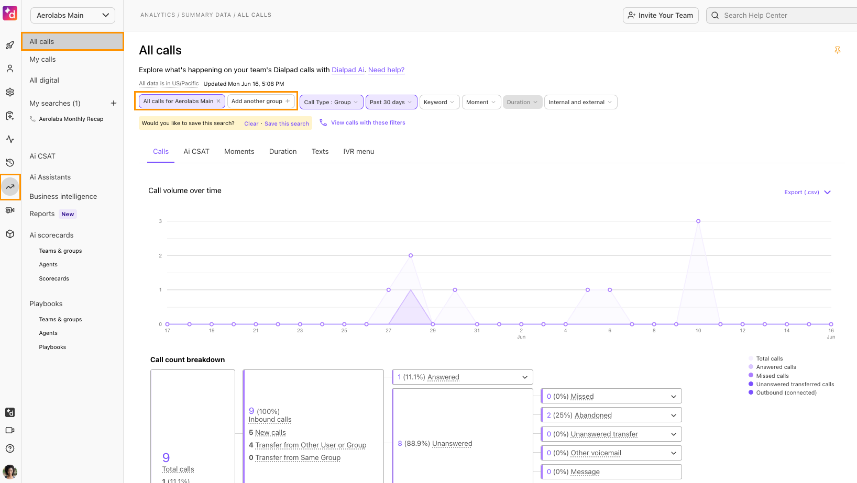
Task: Remove the All calls for Aerolabs Main filter
Action: pyautogui.click(x=218, y=101)
